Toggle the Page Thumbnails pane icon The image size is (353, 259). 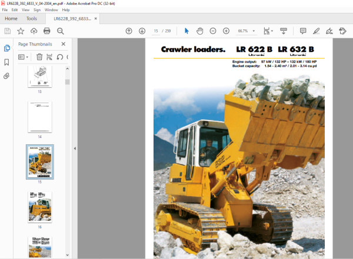(6, 48)
